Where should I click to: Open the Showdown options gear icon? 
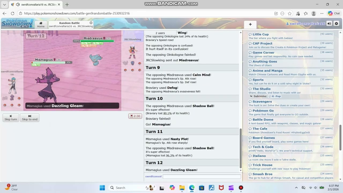[x=336, y=24]
